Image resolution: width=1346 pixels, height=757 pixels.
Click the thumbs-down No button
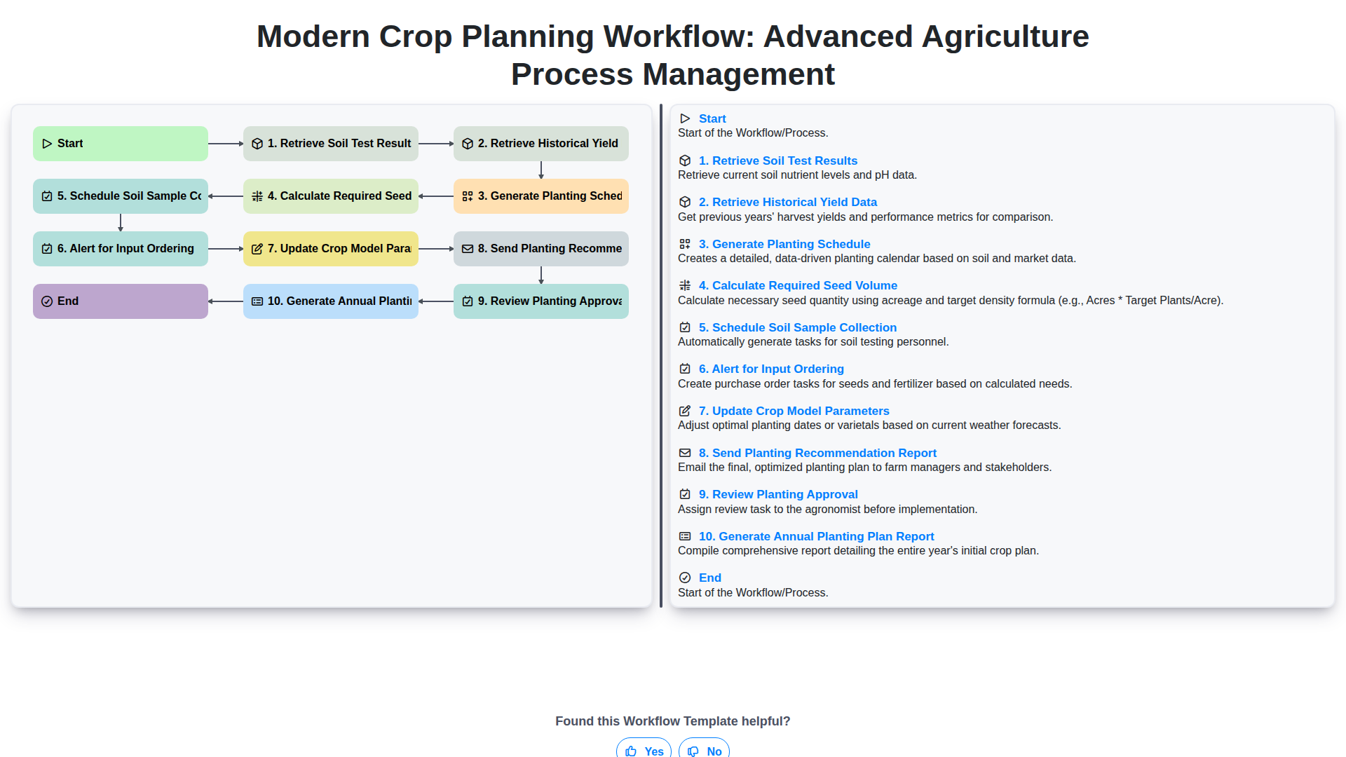click(704, 750)
